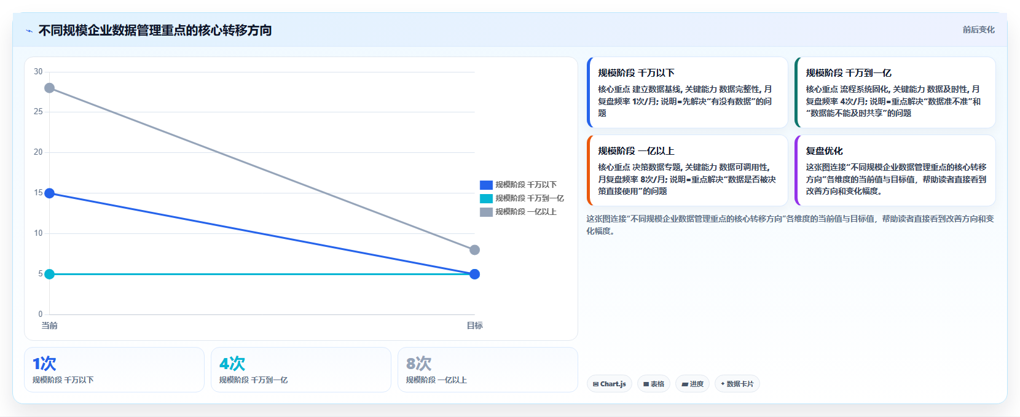Viewport: 1020px width, 417px height.
Task: Select the 表格 tag
Action: coord(654,384)
